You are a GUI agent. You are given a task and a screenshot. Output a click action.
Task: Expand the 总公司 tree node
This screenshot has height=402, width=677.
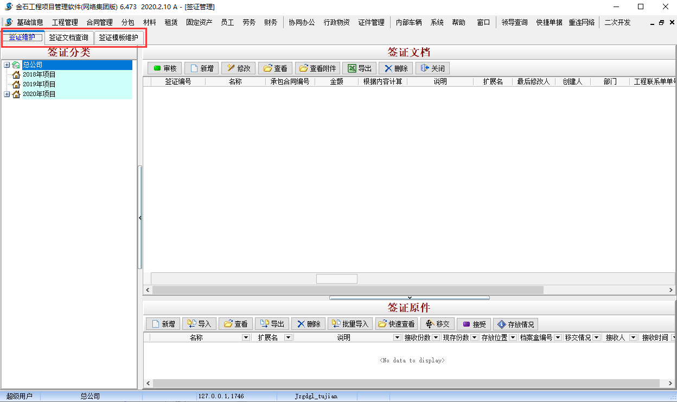7,65
